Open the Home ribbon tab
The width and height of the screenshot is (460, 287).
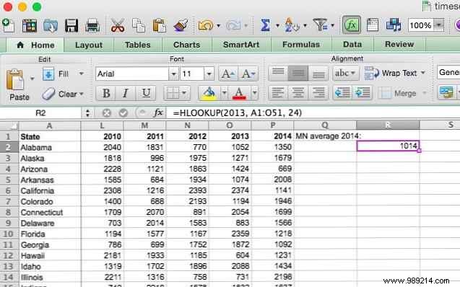(x=35, y=45)
